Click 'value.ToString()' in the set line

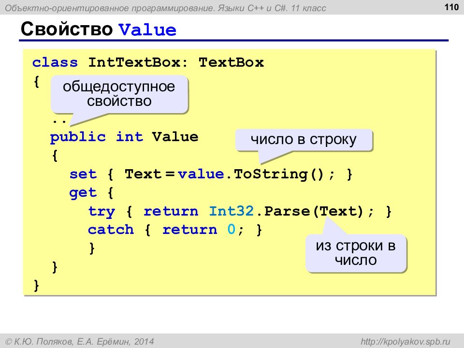click(251, 174)
